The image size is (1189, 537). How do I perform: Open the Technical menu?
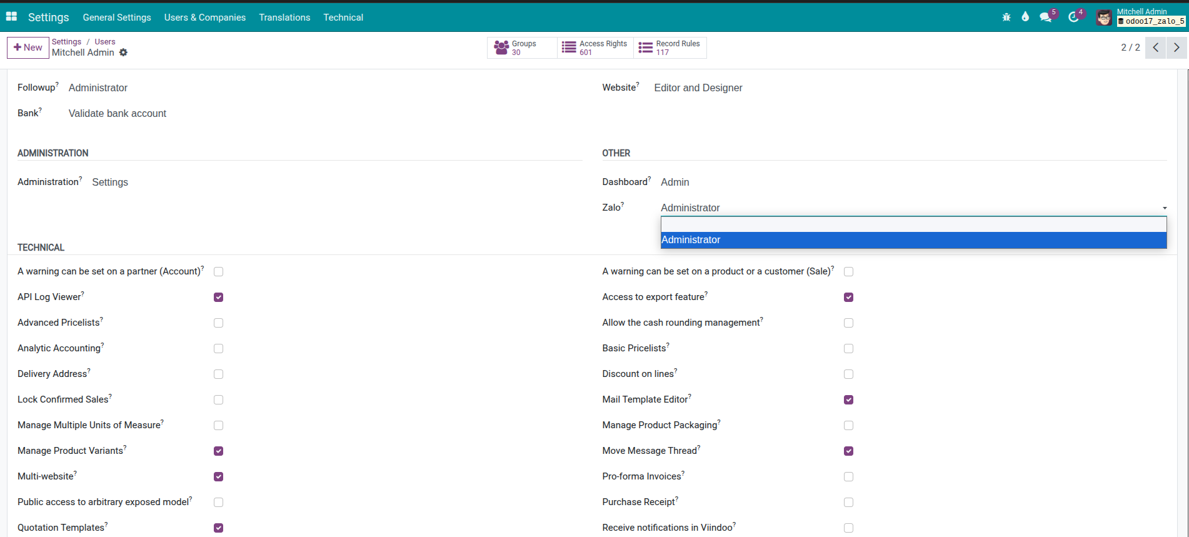(343, 18)
